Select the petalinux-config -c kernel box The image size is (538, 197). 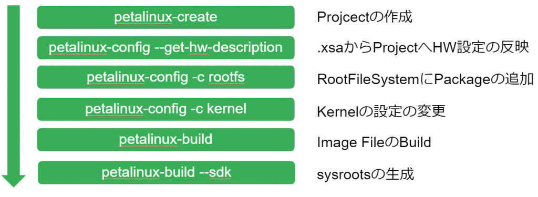tap(165, 109)
